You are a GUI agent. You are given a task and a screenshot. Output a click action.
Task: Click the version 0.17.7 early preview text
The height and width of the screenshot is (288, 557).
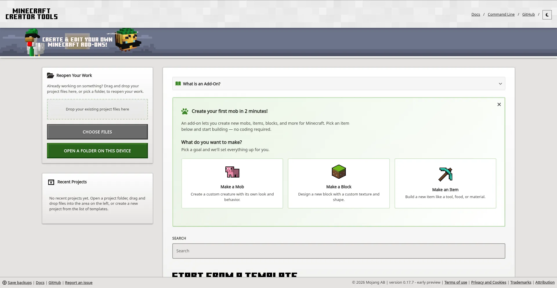[x=415, y=282]
